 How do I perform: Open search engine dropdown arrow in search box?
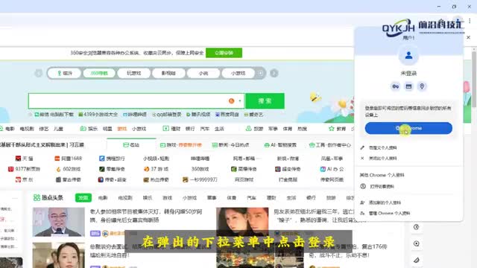(240, 101)
